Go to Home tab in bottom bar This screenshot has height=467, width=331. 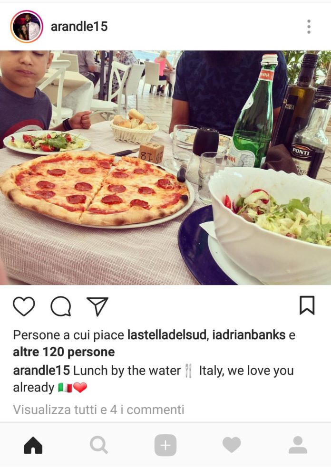coord(33,445)
